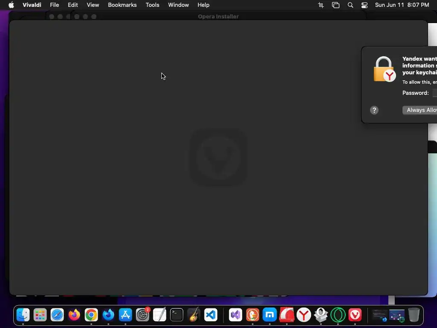437x328 pixels.
Task: Open Terminal from the dock
Action: pyautogui.click(x=177, y=315)
